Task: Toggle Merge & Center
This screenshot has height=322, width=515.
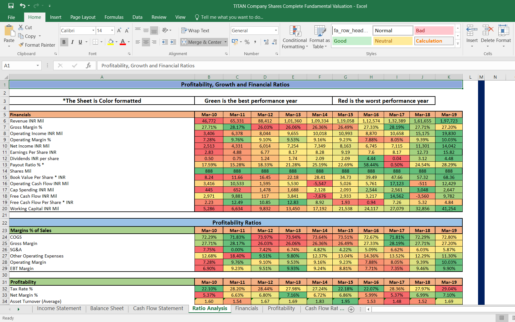Action: [x=201, y=42]
